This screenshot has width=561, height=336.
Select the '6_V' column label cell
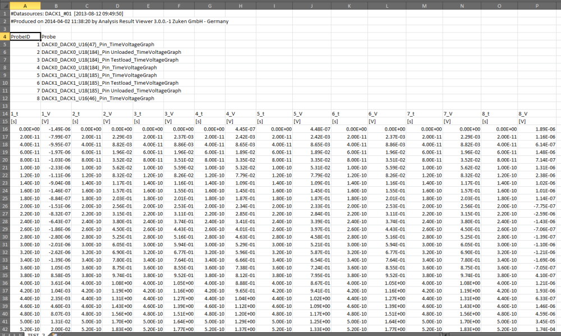coord(387,114)
